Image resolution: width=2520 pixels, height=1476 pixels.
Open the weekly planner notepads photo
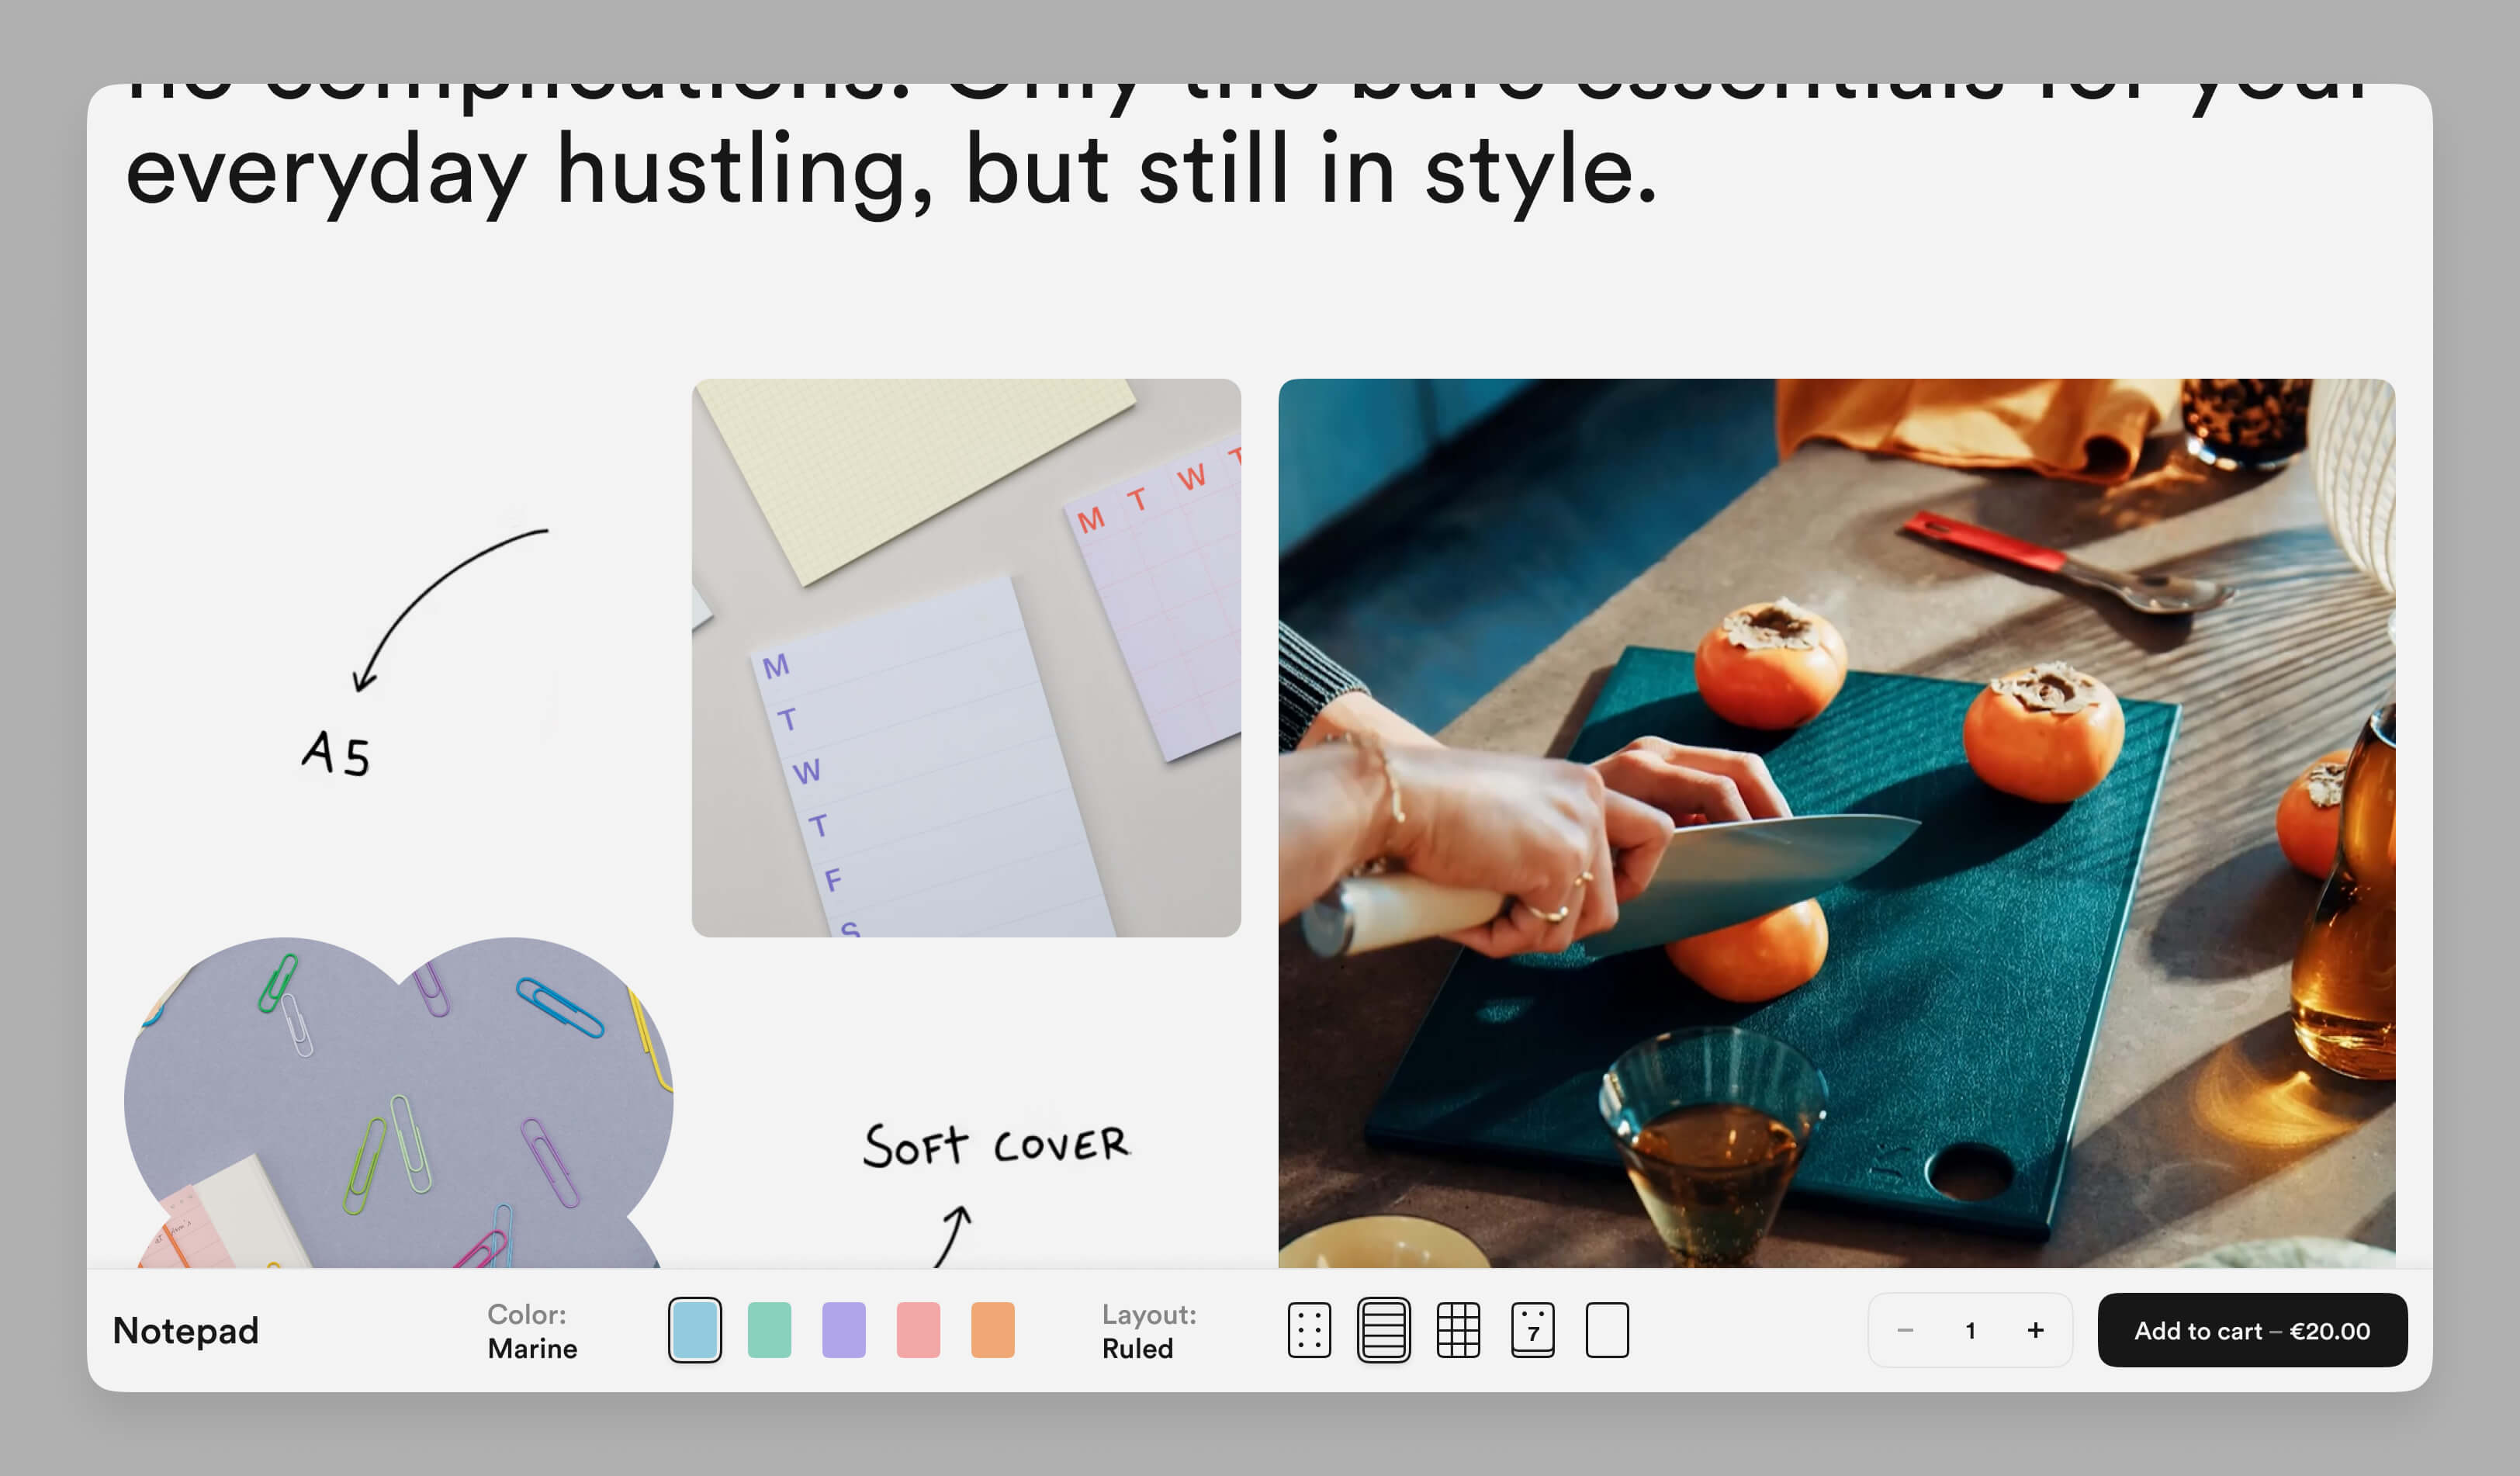(966, 657)
